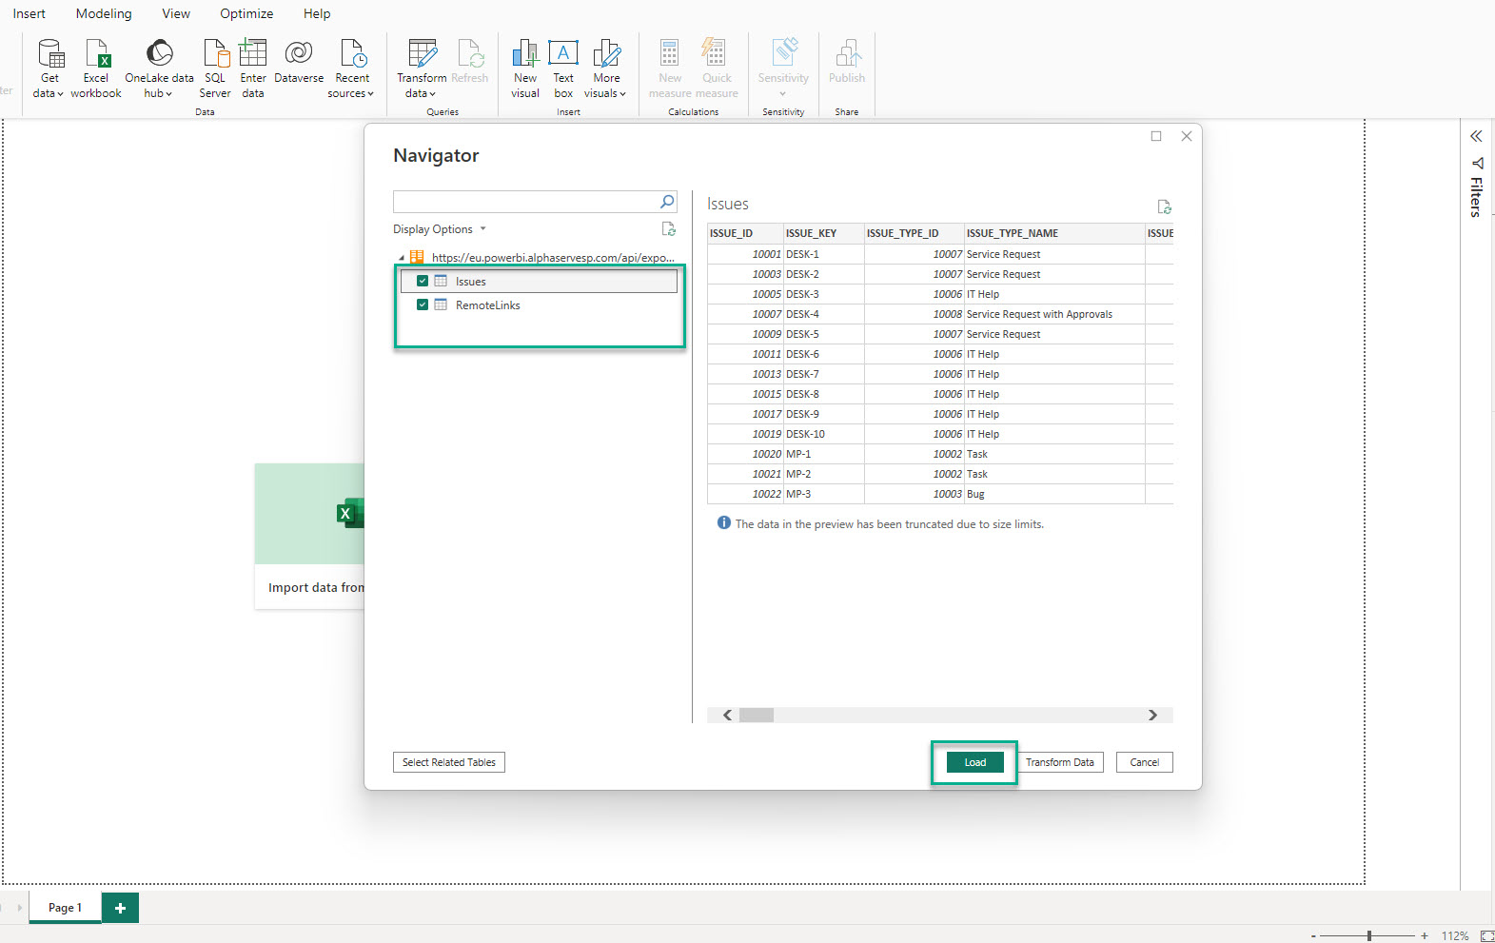The width and height of the screenshot is (1495, 943).
Task: Uncheck the RemoteLinks table checkbox
Action: (x=423, y=305)
